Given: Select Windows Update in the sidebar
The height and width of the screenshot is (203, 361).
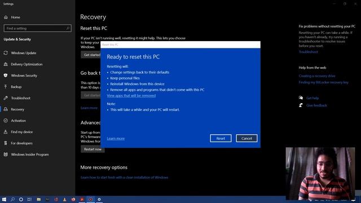Looking at the screenshot, I should click(x=24, y=53).
